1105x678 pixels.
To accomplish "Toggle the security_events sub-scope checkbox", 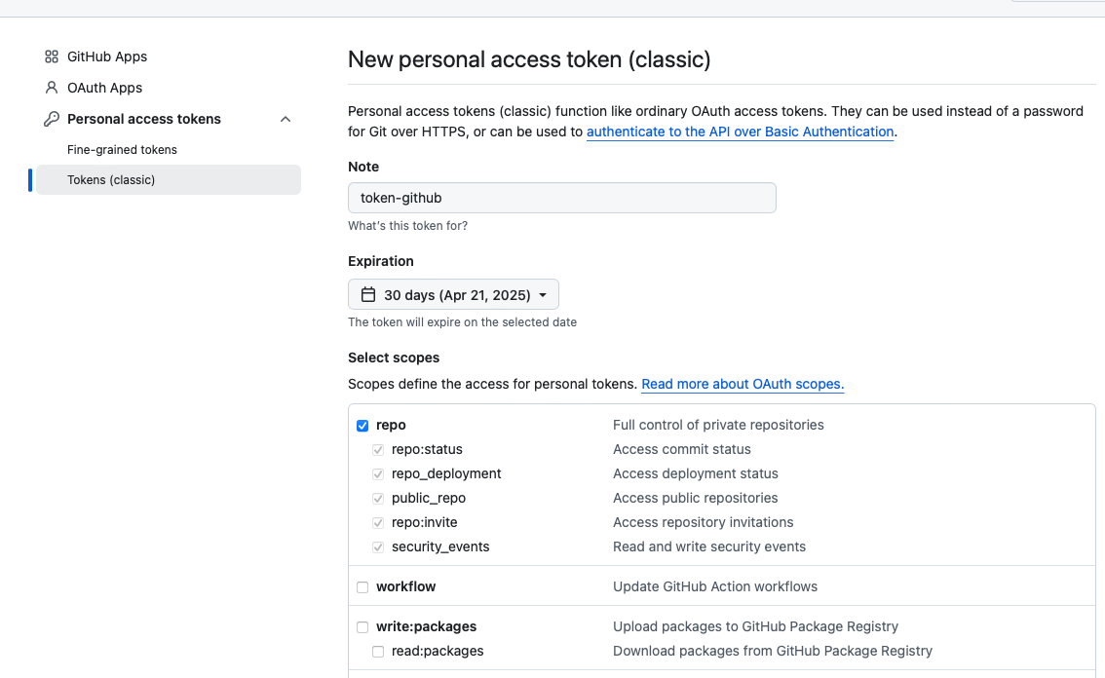I will click(x=378, y=547).
